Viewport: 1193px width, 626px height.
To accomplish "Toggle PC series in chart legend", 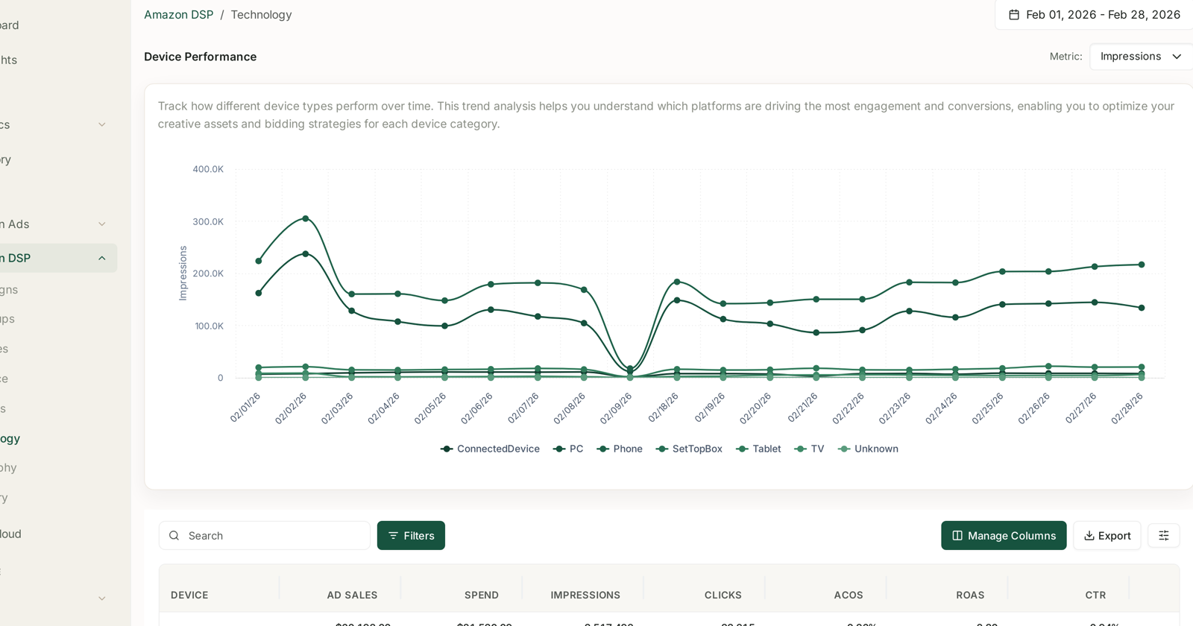I will pyautogui.click(x=568, y=449).
